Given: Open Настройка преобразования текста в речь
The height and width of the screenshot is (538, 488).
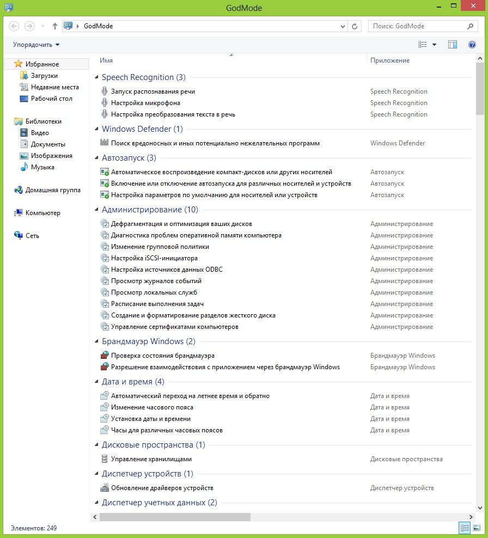Looking at the screenshot, I should [173, 114].
